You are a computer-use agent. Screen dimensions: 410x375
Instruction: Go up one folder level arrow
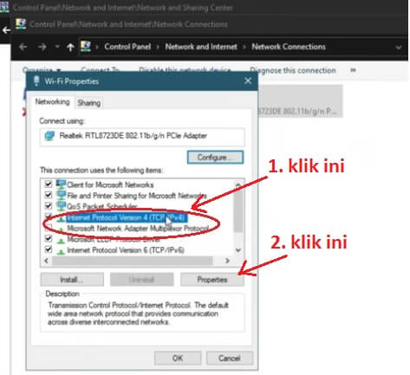click(x=70, y=47)
